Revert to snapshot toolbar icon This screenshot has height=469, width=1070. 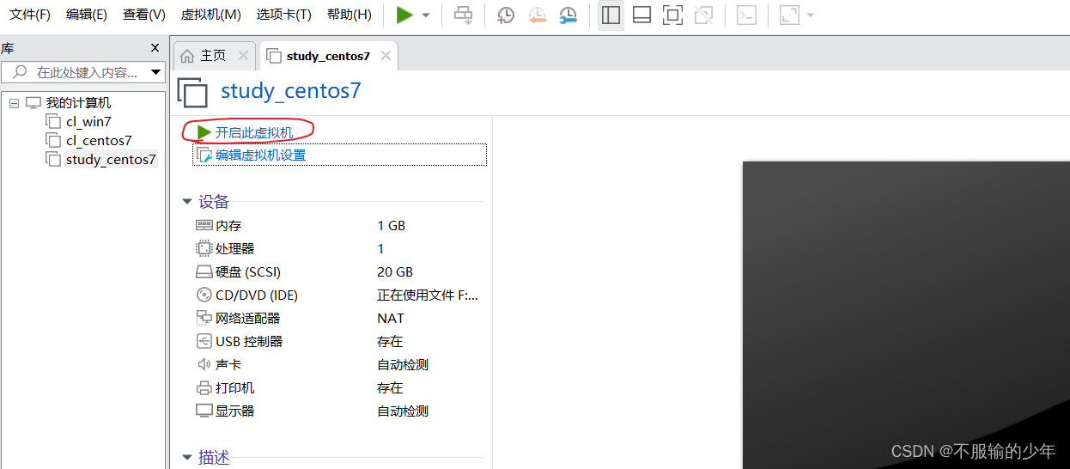pos(537,15)
